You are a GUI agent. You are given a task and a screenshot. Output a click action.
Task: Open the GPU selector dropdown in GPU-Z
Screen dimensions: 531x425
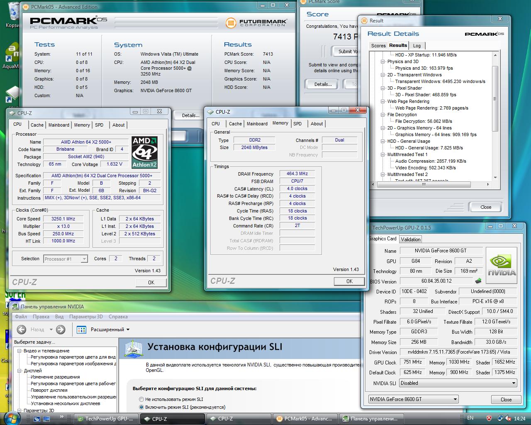(x=455, y=399)
